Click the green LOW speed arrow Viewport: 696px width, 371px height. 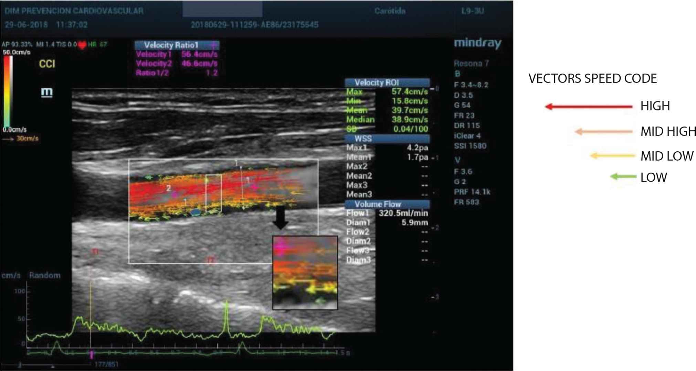click(x=623, y=177)
